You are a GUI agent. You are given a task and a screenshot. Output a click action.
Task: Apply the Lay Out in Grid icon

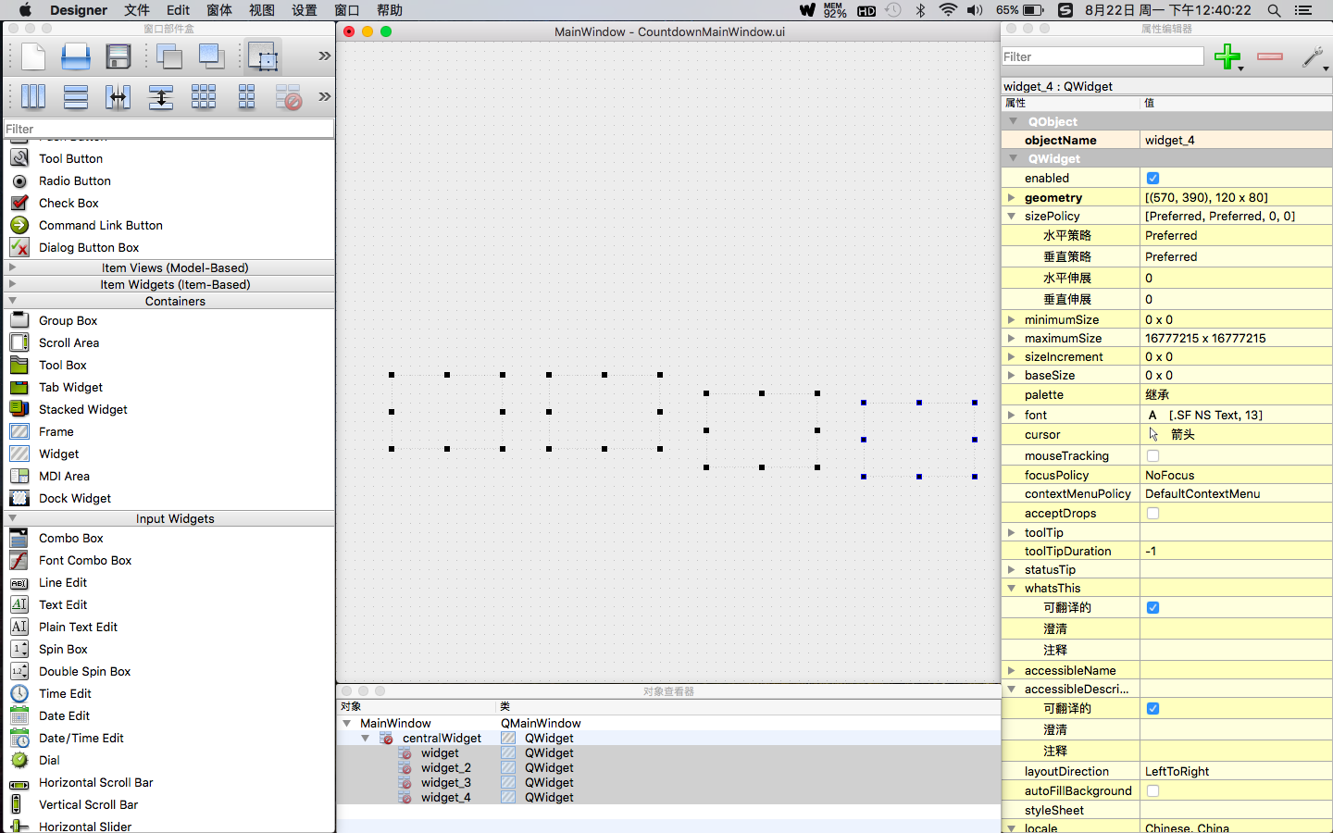coord(204,97)
